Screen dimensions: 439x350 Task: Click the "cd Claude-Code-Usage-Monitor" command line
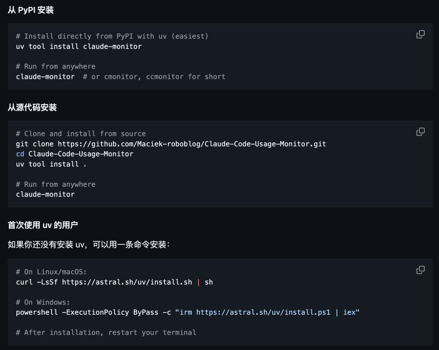(x=74, y=154)
